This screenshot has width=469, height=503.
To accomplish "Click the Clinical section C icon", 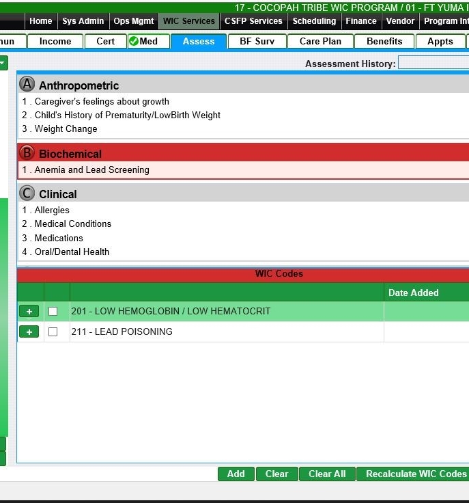I will click(27, 193).
